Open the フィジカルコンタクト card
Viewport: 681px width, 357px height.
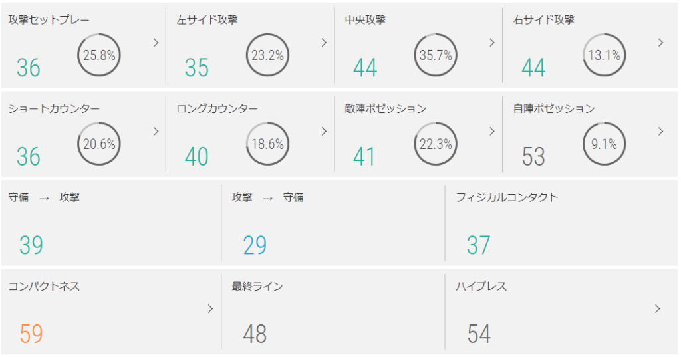point(561,222)
